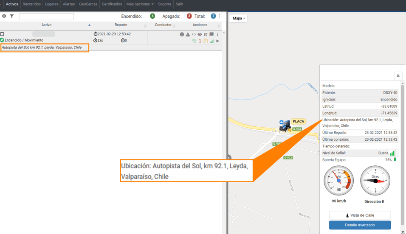Open the three-dot menu next to Total
406x234 pixels.
tap(220, 16)
